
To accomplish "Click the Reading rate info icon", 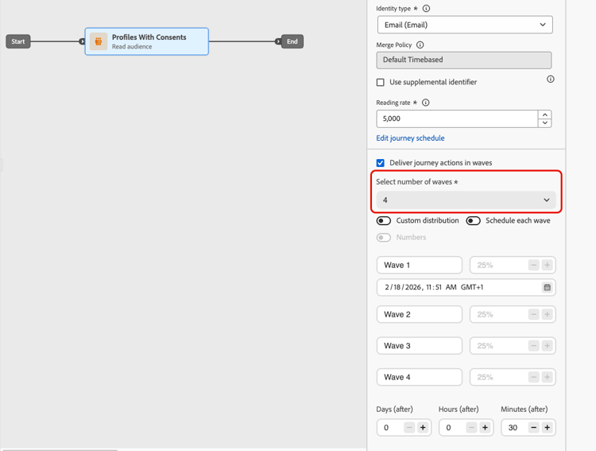I will 426,103.
